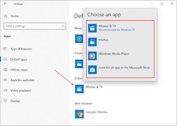This screenshot has height=126, width=177.
Task: Maximize the Settings window
Action: (162, 4)
